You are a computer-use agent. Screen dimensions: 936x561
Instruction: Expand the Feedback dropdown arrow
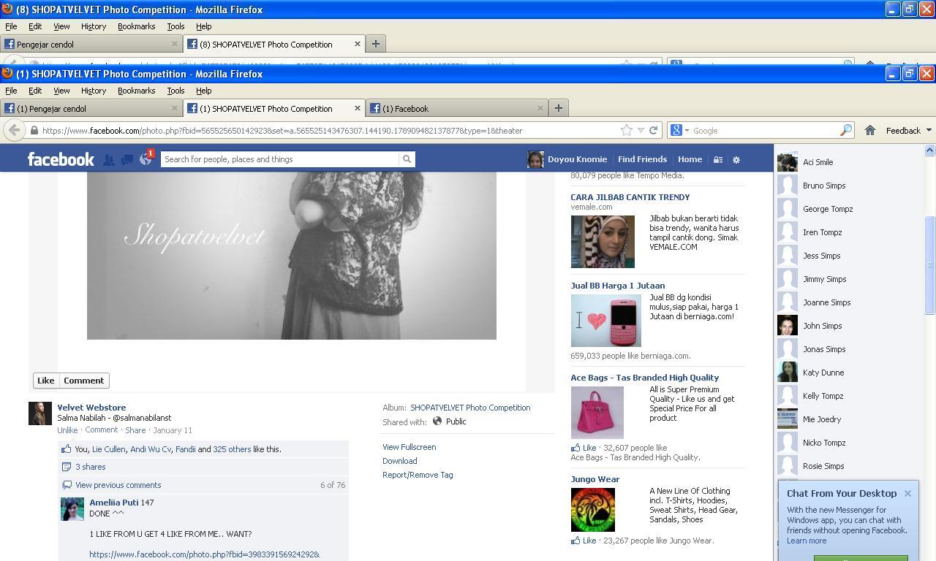point(929,130)
